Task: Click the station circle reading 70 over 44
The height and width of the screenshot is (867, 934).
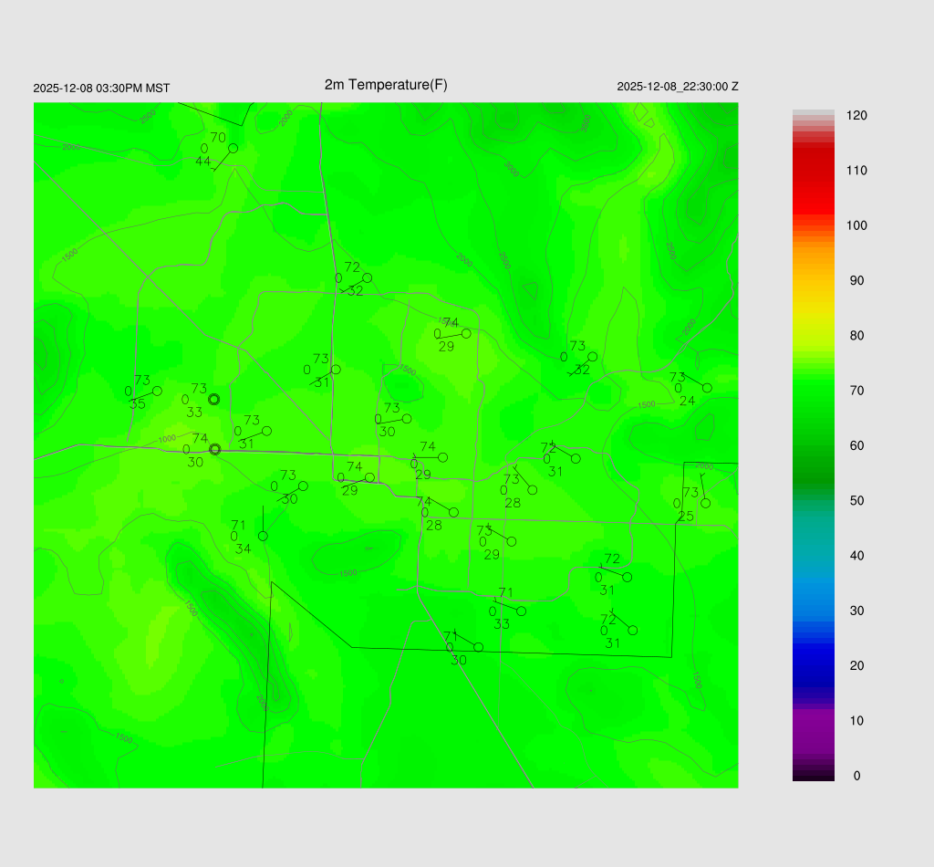Action: (x=233, y=148)
